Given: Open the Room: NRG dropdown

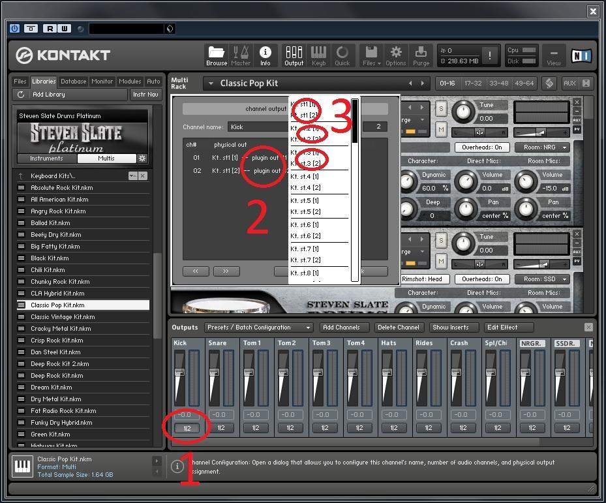Looking at the screenshot, I should (x=543, y=147).
